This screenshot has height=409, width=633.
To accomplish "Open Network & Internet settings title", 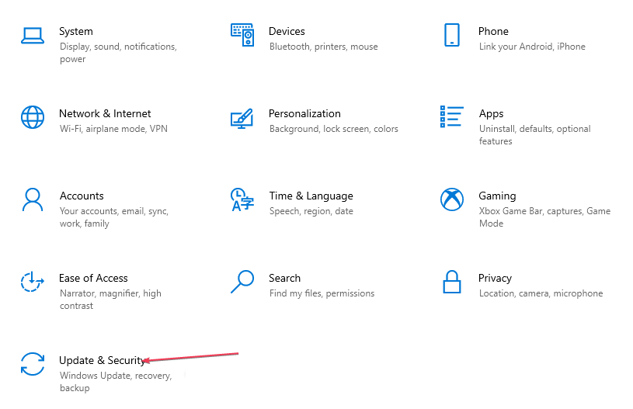I will coord(105,114).
